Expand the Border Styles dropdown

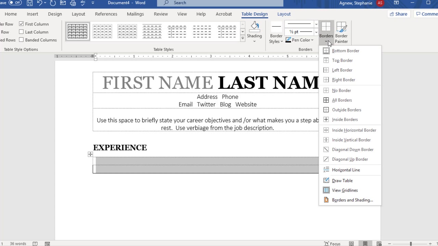[282, 41]
